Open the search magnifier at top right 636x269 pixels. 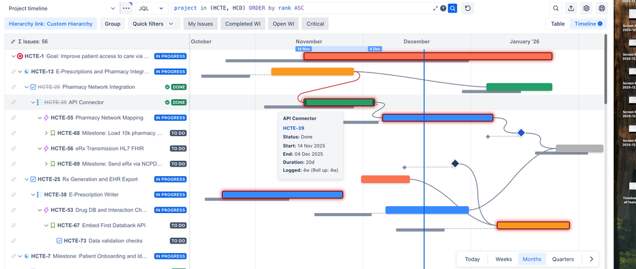point(556,8)
